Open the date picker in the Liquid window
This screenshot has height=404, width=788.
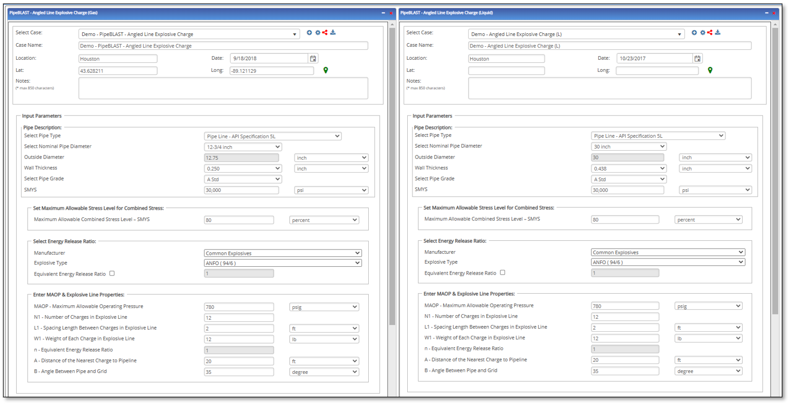[697, 58]
